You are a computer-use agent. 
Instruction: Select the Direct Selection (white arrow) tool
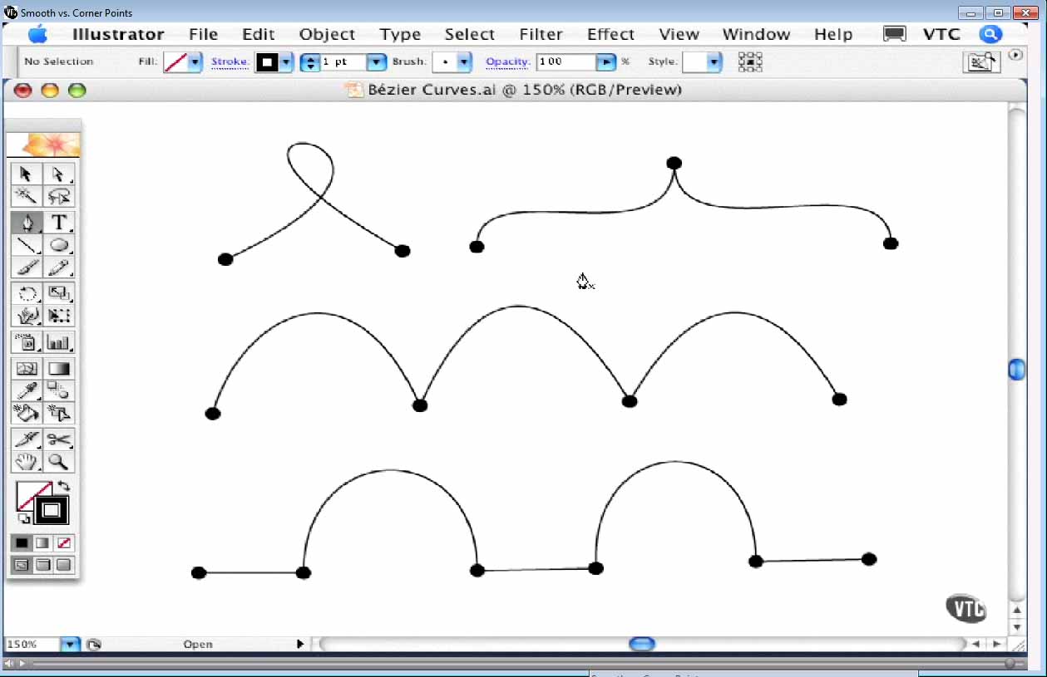tap(58, 174)
